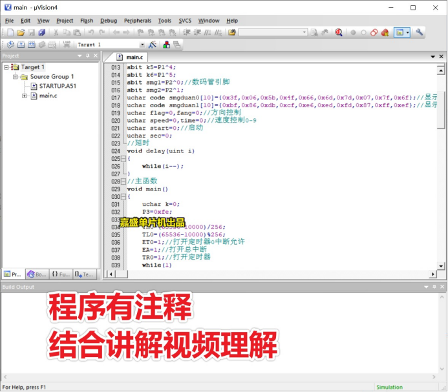This screenshot has width=448, height=392.
Task: Click the Undo arrow icon
Action: pyautogui.click(x=91, y=32)
